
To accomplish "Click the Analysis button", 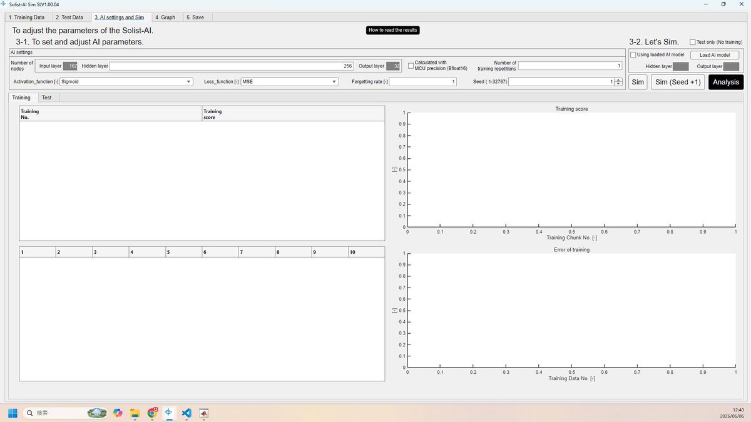I will 726,82.
